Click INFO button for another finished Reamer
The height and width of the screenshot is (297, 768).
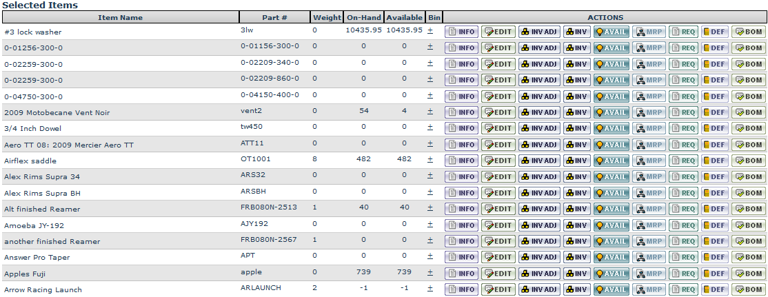461,241
